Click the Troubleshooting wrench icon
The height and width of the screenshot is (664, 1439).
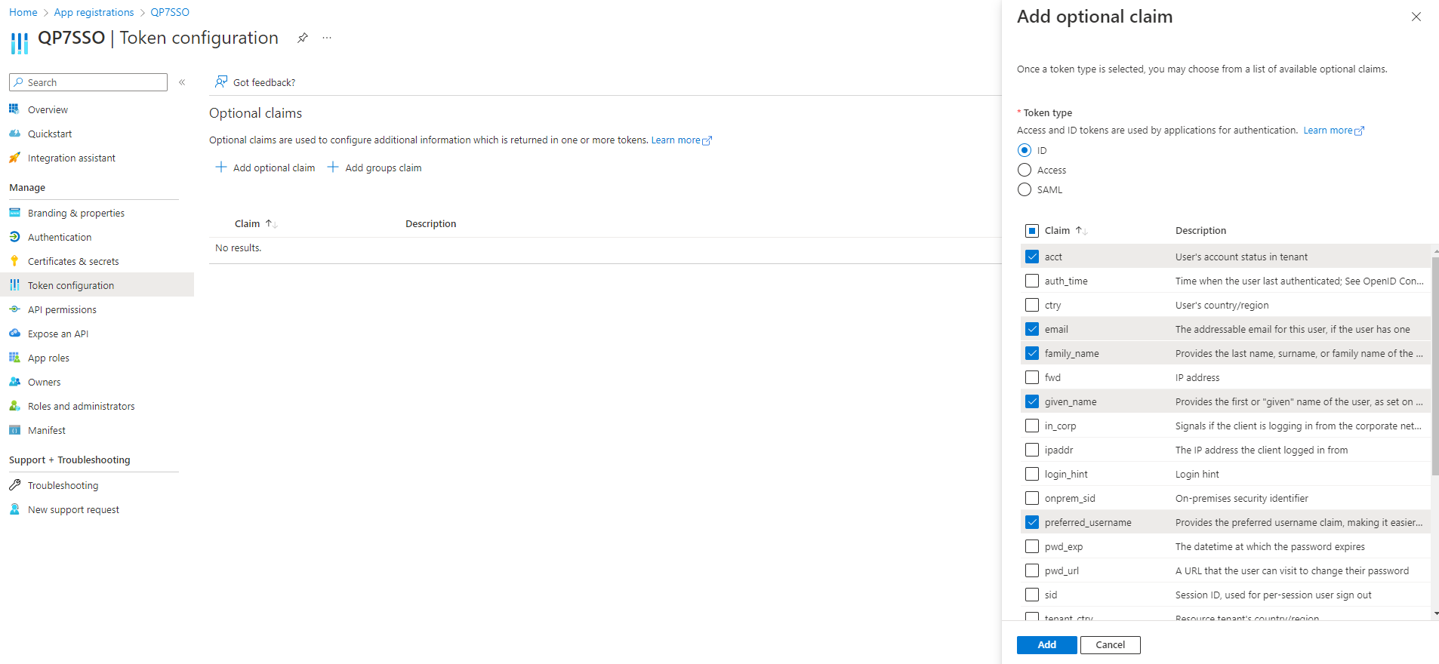pyautogui.click(x=14, y=485)
